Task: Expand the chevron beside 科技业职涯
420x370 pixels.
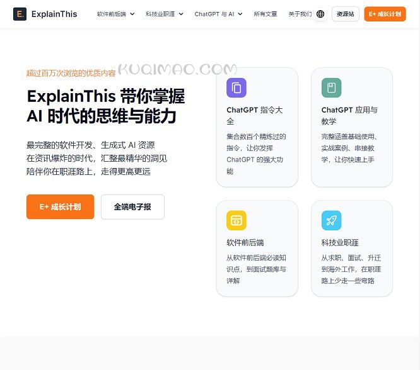Action: tap(181, 14)
